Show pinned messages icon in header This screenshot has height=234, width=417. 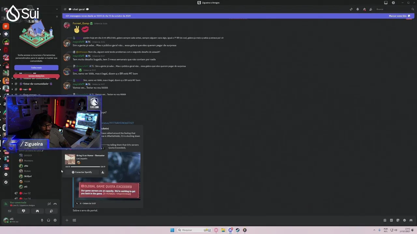point(364,9)
